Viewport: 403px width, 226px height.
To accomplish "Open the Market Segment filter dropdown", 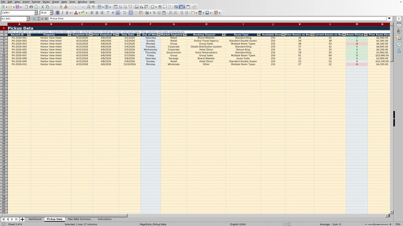I will click(185, 35).
